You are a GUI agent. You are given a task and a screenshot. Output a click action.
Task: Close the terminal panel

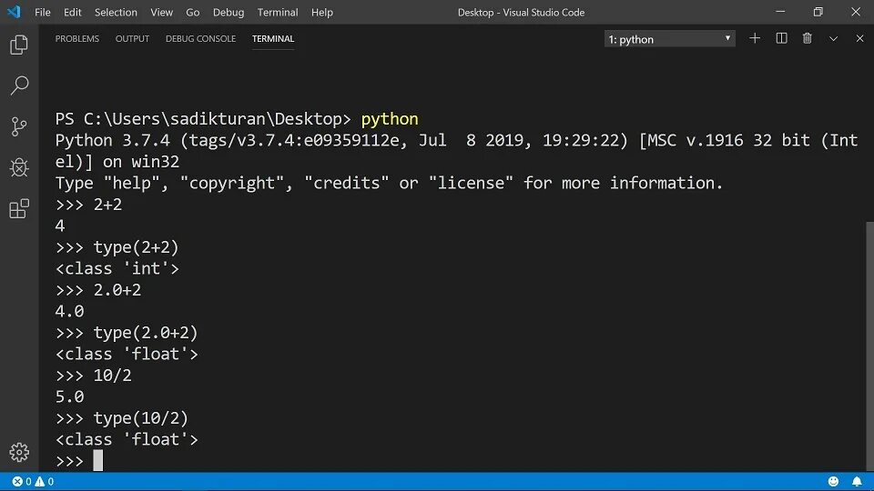pos(859,38)
